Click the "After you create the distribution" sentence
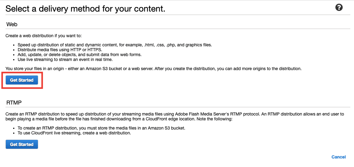The height and width of the screenshot is (167, 354). [x=228, y=69]
